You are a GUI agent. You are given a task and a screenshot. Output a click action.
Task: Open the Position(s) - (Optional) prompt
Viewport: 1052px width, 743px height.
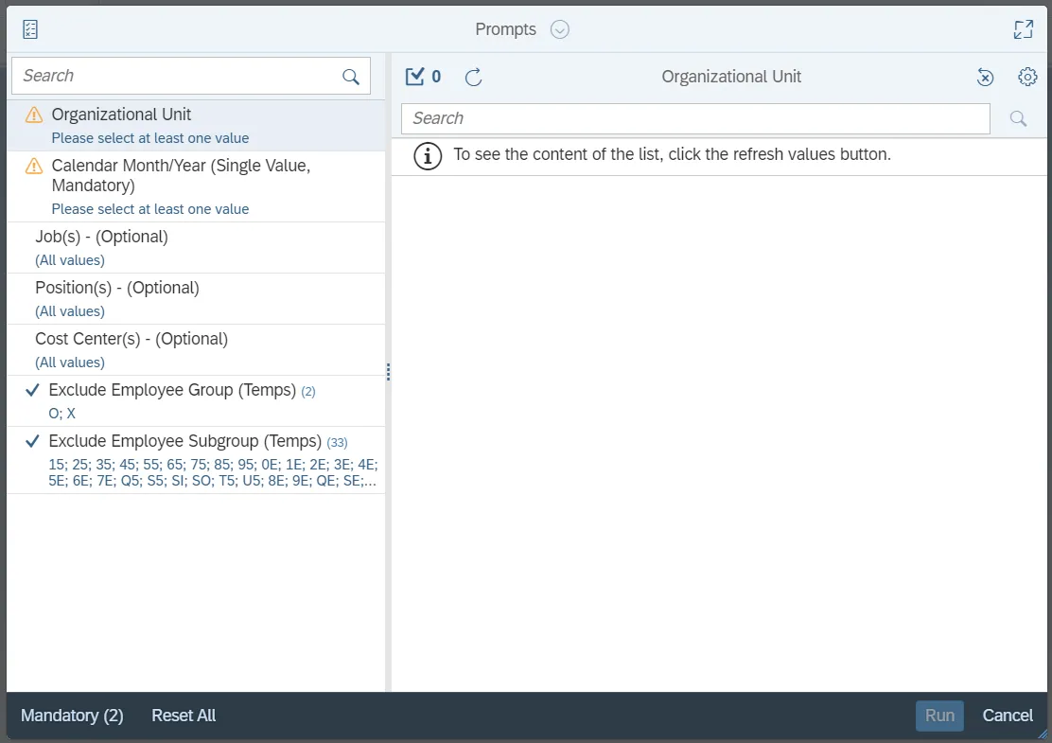[117, 289]
